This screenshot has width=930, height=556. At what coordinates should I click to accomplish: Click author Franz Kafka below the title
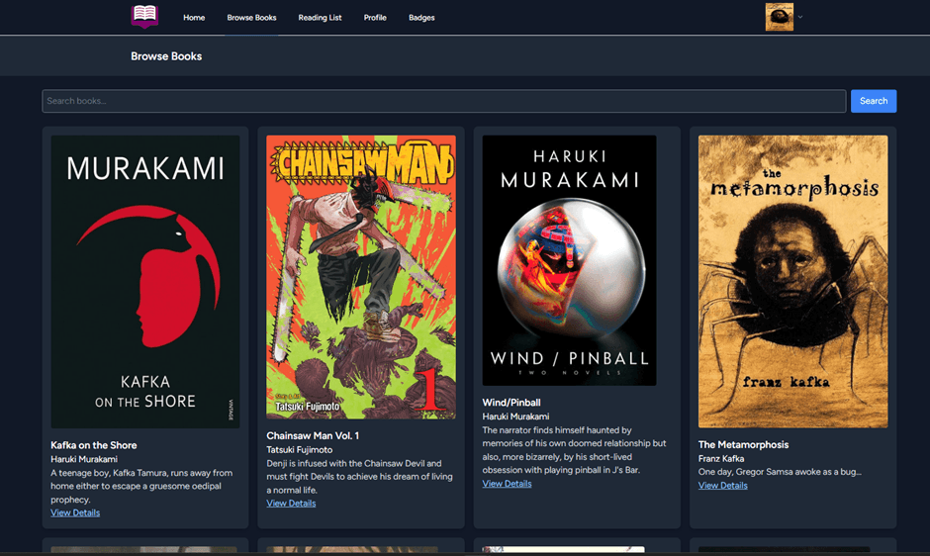coord(721,459)
